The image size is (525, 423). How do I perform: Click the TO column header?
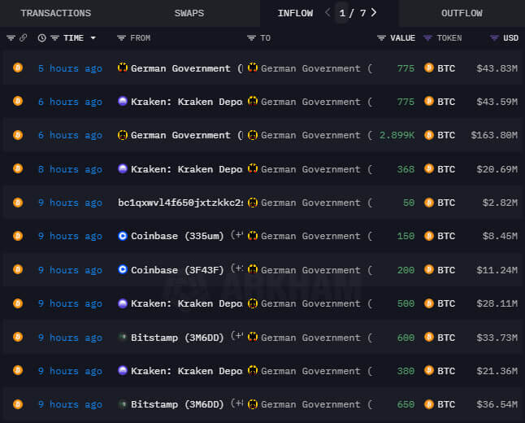tap(265, 38)
